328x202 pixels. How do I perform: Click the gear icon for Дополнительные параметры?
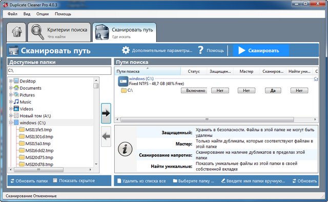[126, 50]
